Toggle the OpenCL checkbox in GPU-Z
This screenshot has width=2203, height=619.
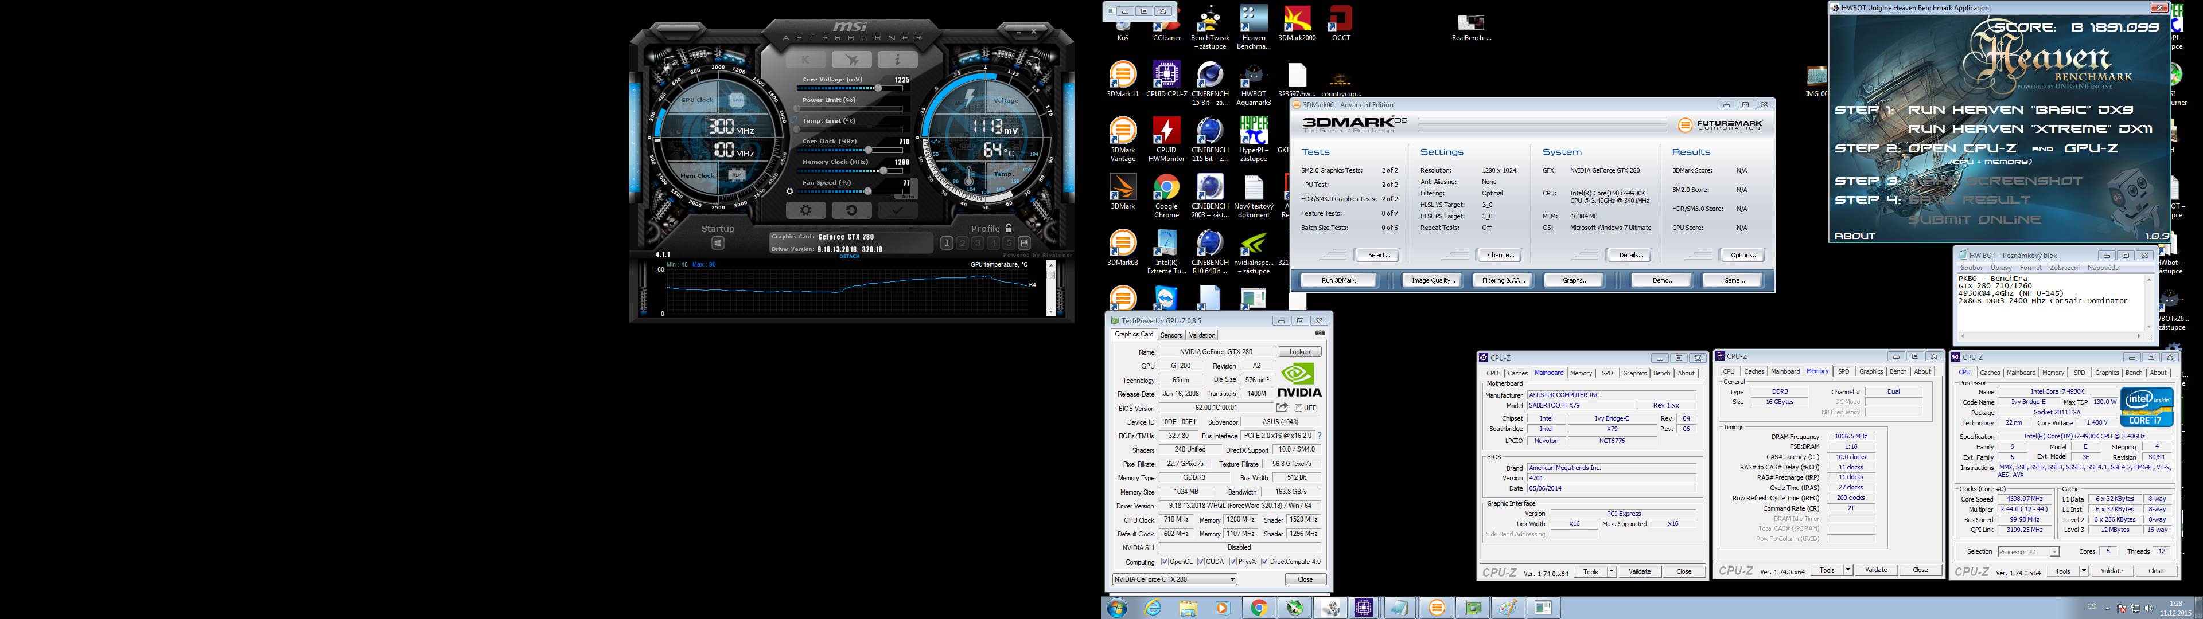(1165, 562)
